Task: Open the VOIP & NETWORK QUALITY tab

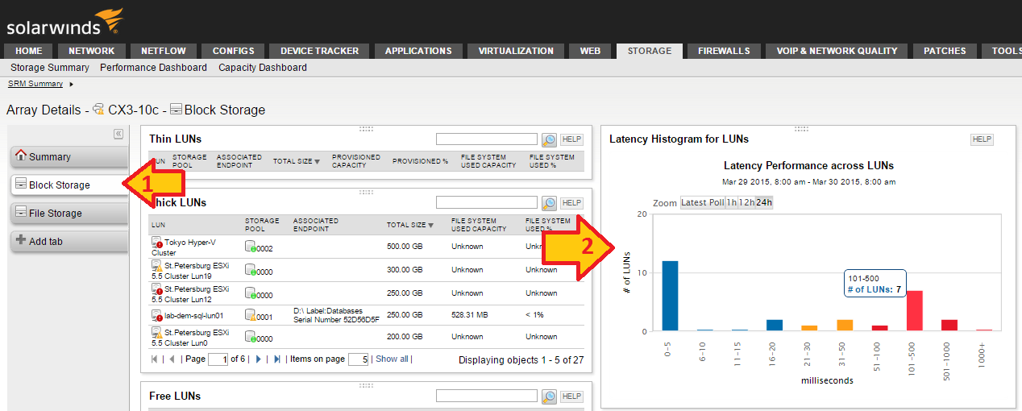Action: tap(837, 51)
